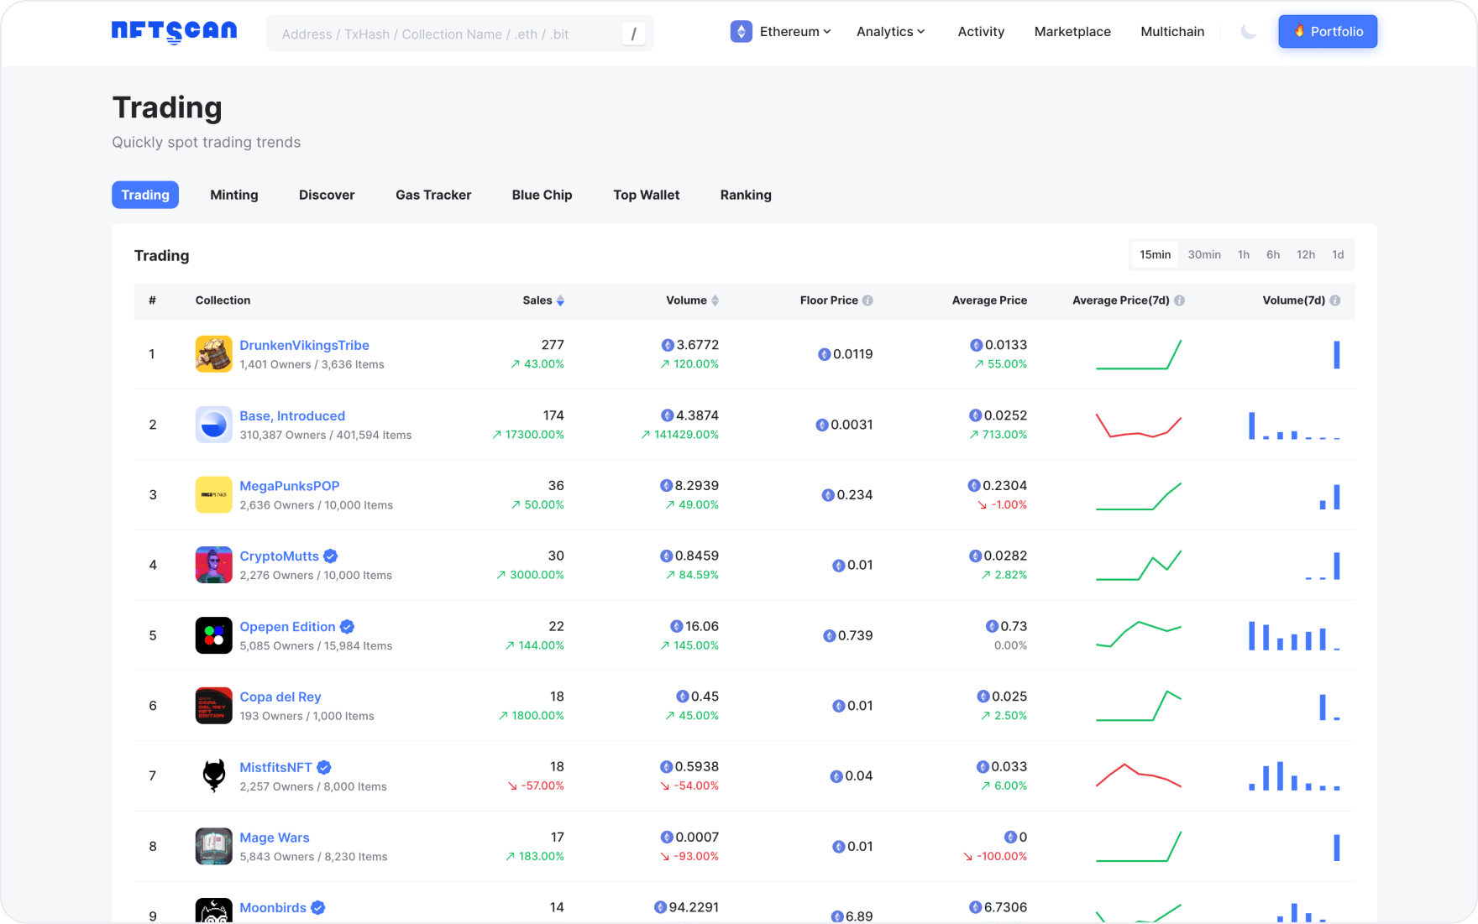This screenshot has width=1478, height=924.
Task: Toggle the Sales column sort arrows
Action: [x=561, y=300]
